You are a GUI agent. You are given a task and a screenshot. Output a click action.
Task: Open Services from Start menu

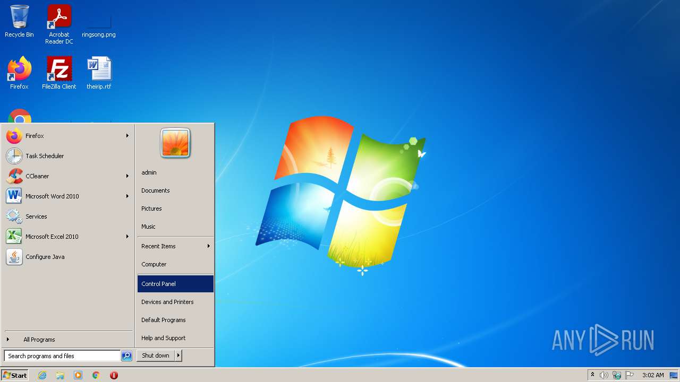pyautogui.click(x=67, y=216)
